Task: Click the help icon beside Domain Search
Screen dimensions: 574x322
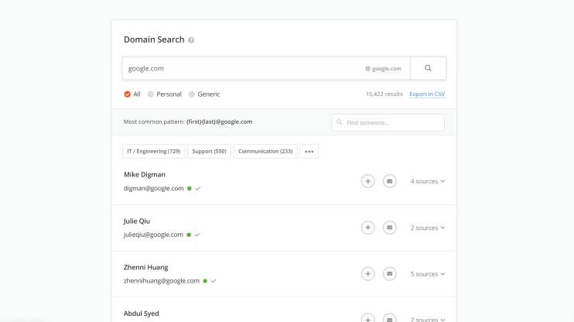Action: 191,40
